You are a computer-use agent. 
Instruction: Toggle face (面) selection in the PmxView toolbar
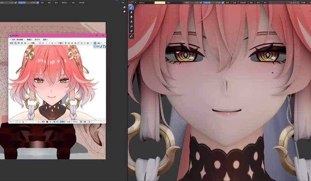[x=19, y=43]
